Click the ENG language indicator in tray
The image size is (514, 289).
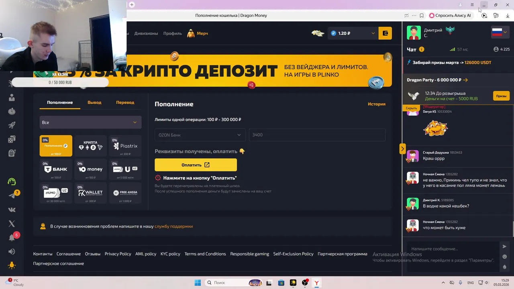470,283
